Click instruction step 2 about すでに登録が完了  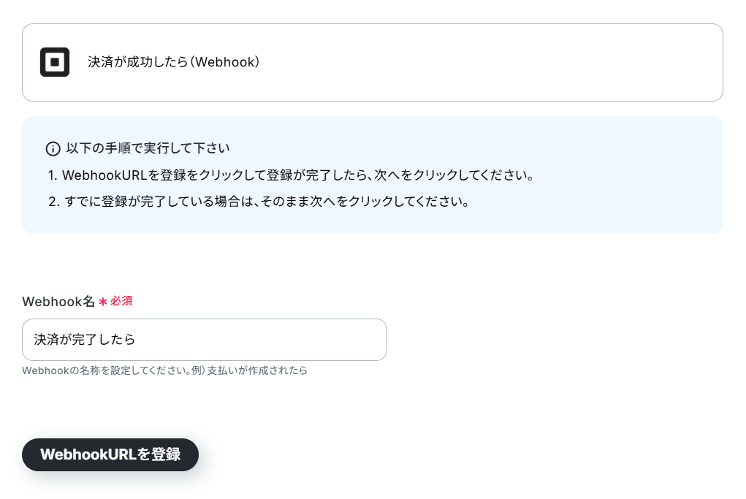(x=259, y=202)
